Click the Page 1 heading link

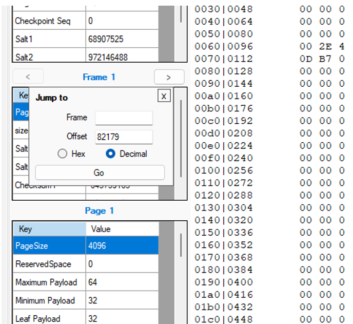click(x=99, y=211)
